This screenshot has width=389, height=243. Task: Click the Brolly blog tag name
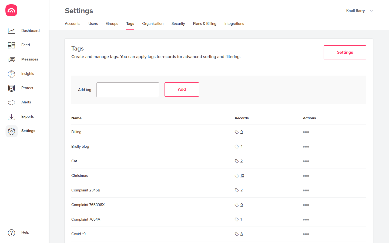[80, 146]
